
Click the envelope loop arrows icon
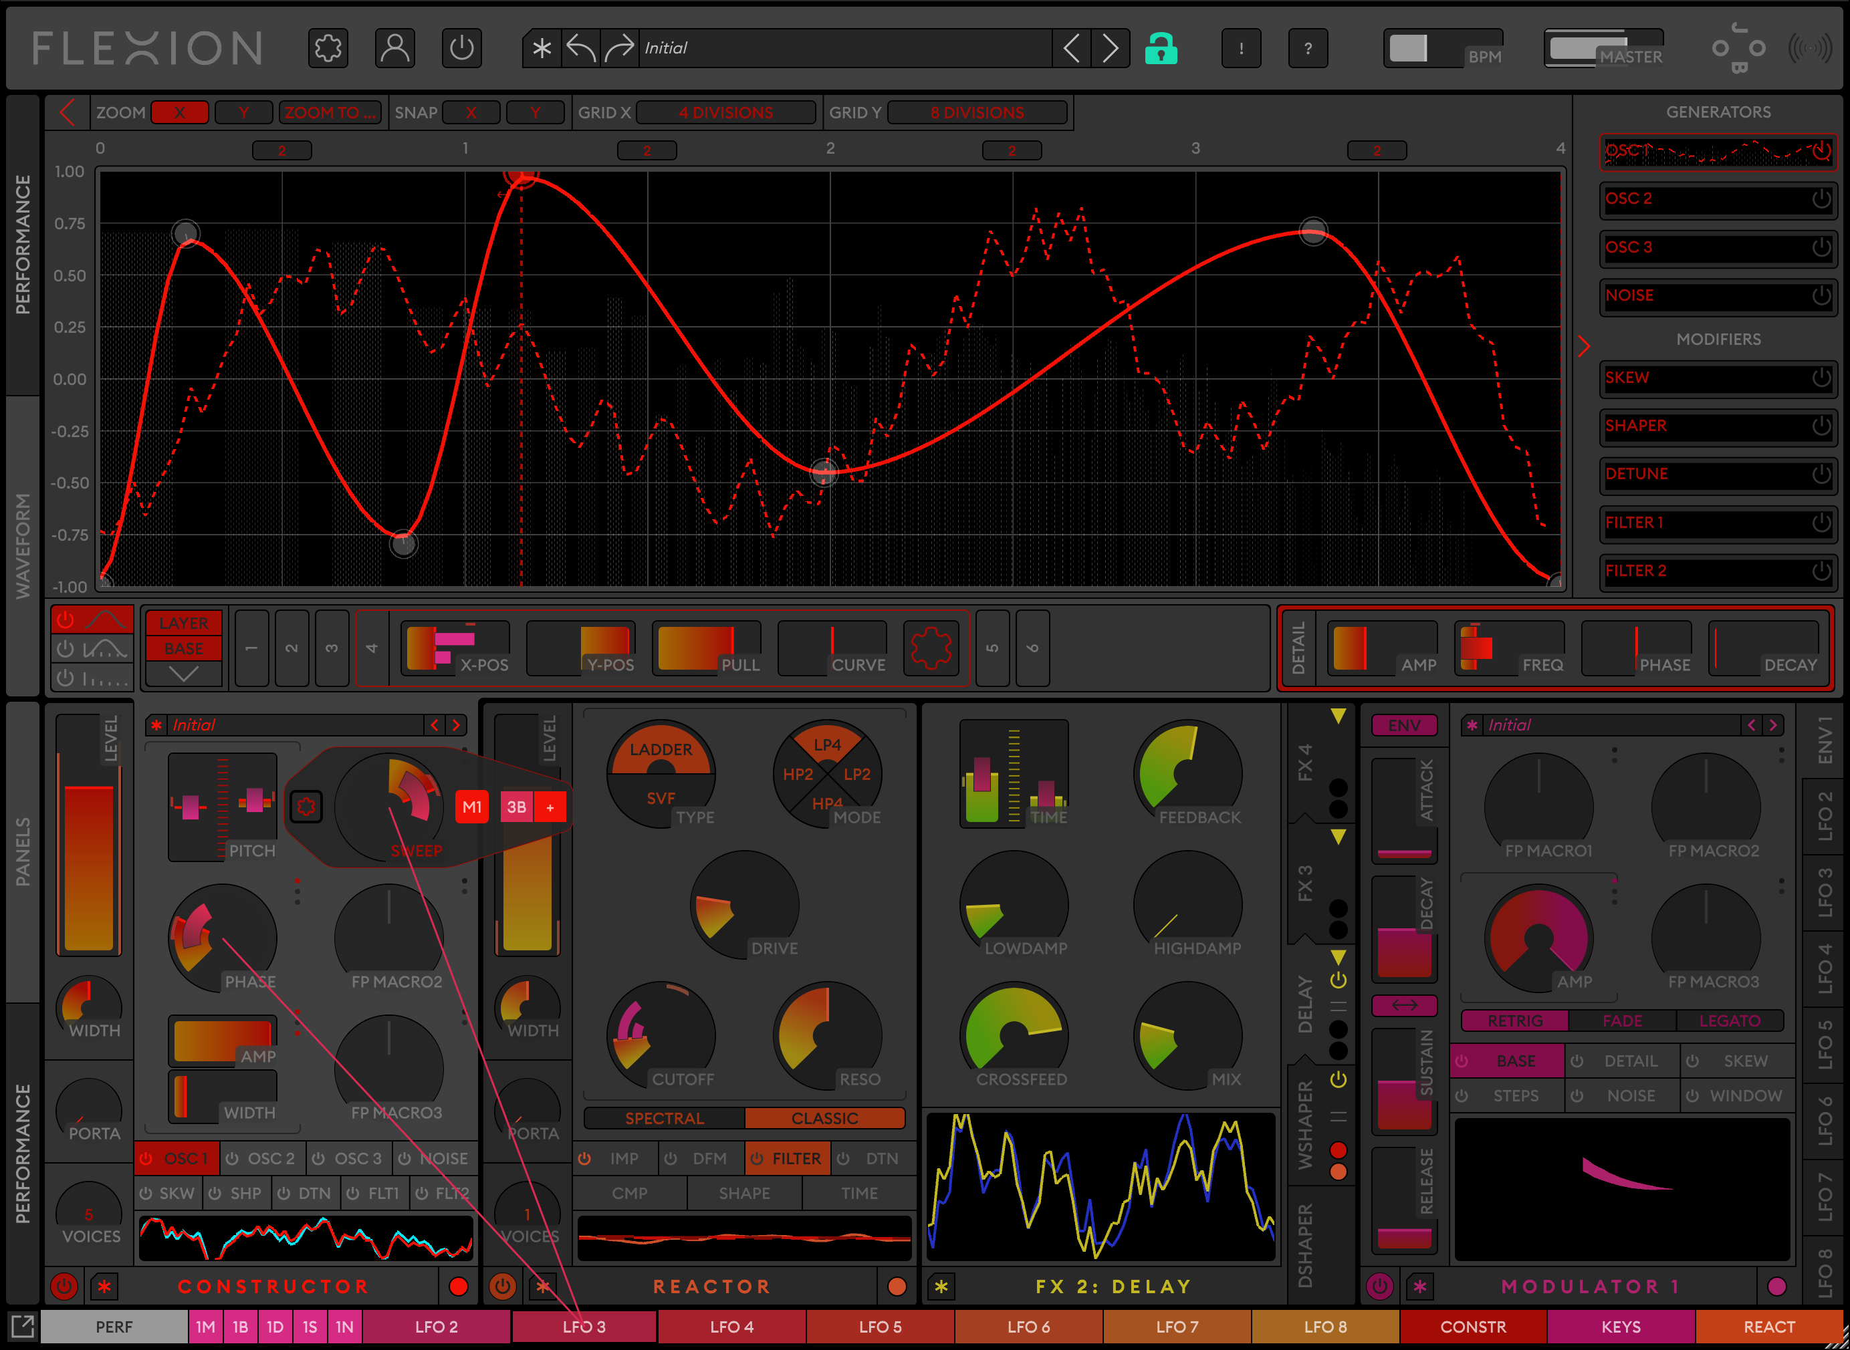pos(1405,1005)
